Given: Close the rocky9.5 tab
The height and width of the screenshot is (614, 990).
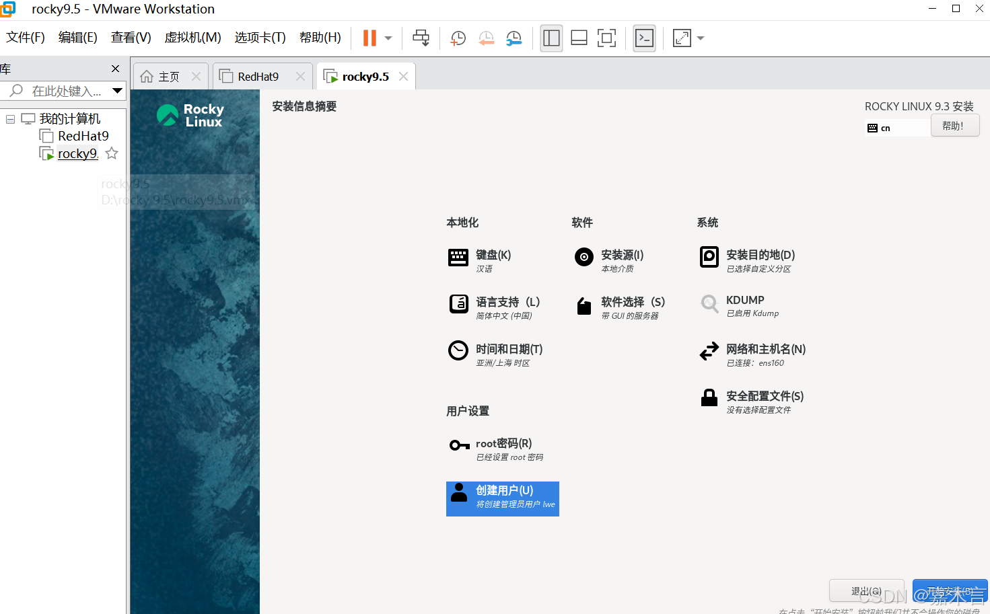Looking at the screenshot, I should pos(403,77).
